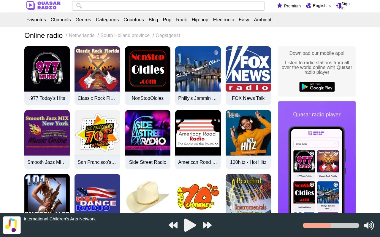Open the USA Dance Radio logo
The width and height of the screenshot is (380, 237).
(x=97, y=193)
